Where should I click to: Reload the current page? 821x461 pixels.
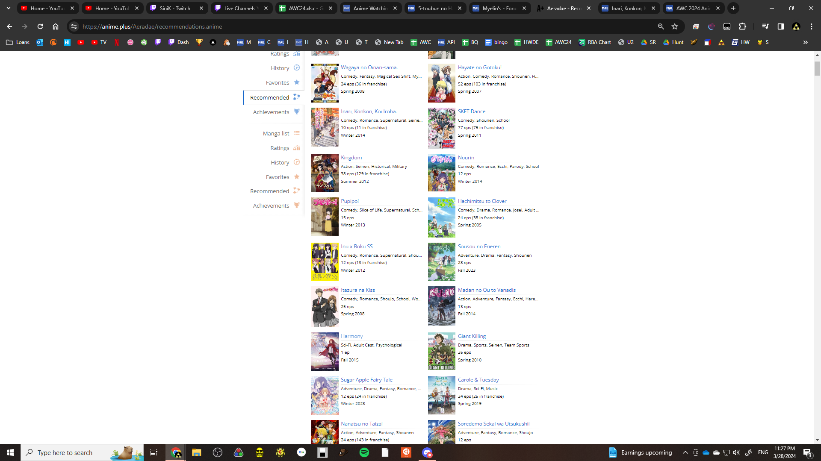tap(40, 26)
